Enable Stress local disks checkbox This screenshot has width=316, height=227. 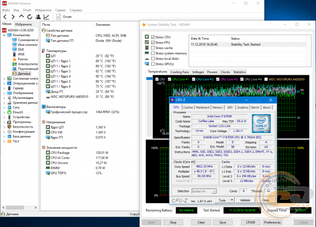[153, 58]
